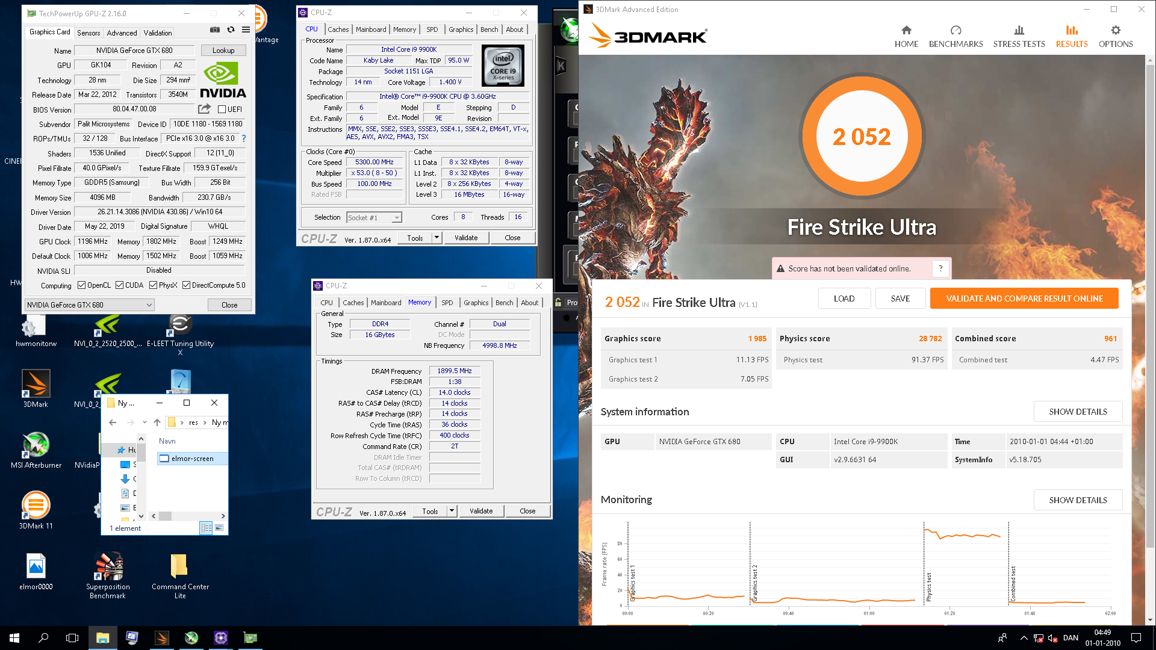Click the muted volume tray icon
Viewport: 1156px width, 650px height.
pyautogui.click(x=1052, y=638)
